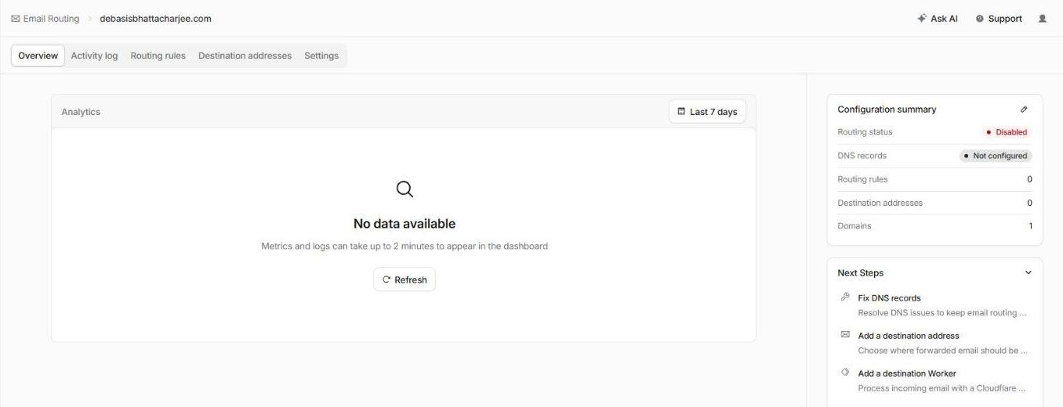Click the Worker icon beside Add a destination Worker
The height and width of the screenshot is (407, 1063).
click(845, 373)
